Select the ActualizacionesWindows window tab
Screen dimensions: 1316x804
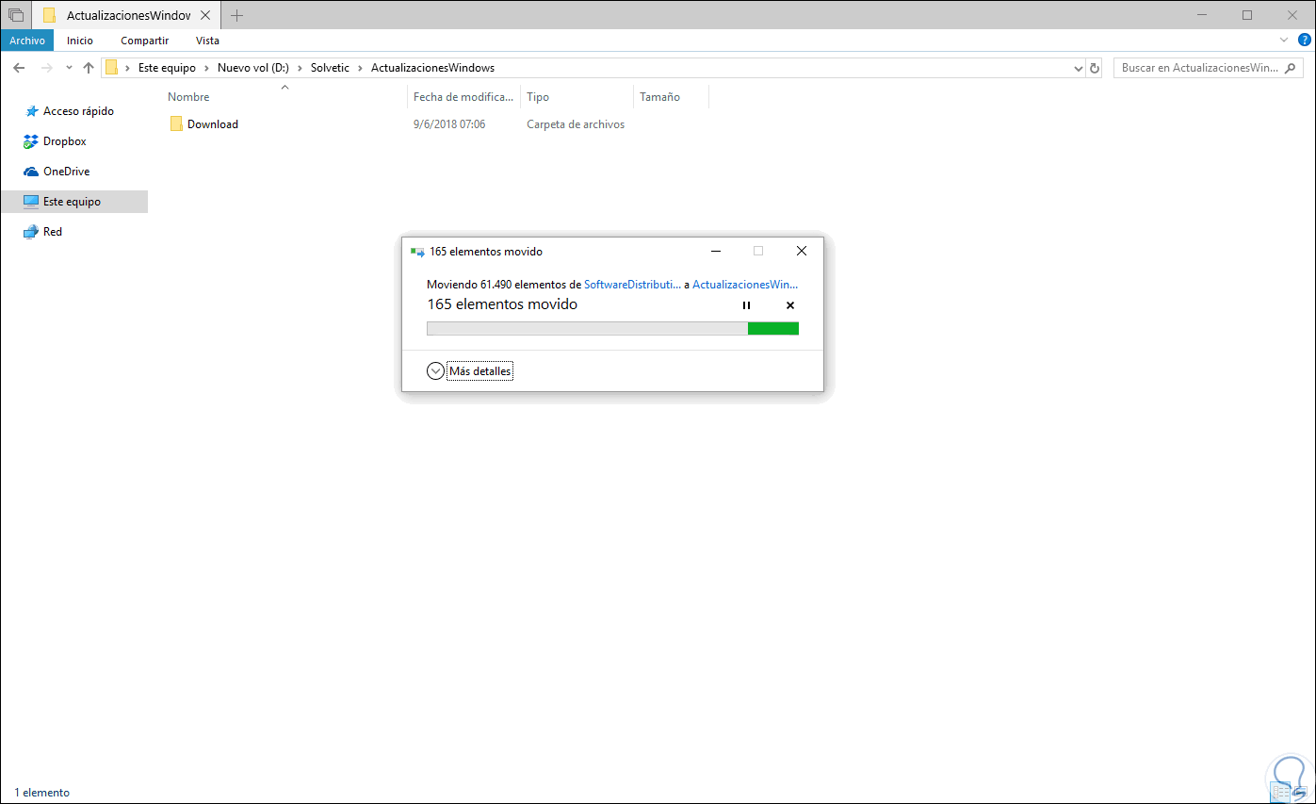126,15
